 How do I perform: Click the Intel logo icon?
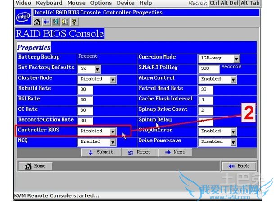tap(23, 17)
